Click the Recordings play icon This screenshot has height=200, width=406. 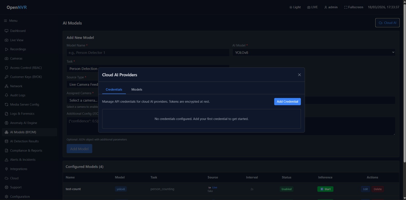point(7,49)
